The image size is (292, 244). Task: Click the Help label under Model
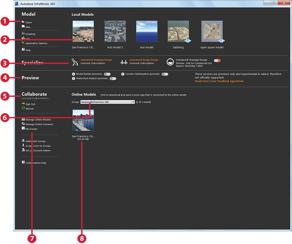click(28, 50)
